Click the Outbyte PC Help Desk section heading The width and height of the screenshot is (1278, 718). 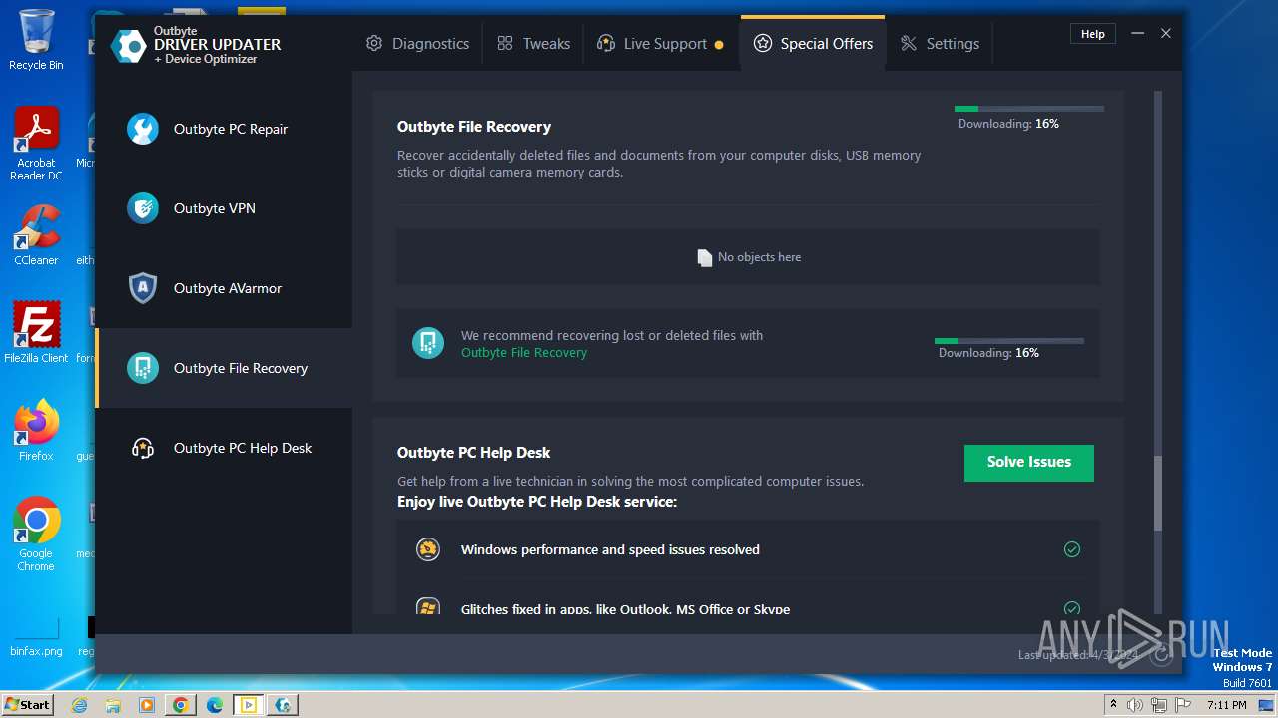coord(474,453)
